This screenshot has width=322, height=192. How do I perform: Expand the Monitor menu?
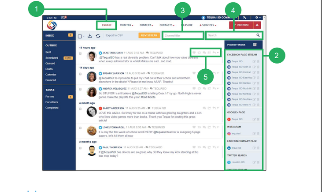tap(127, 25)
